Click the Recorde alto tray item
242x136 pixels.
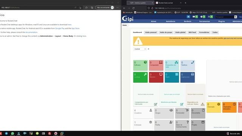point(233,133)
